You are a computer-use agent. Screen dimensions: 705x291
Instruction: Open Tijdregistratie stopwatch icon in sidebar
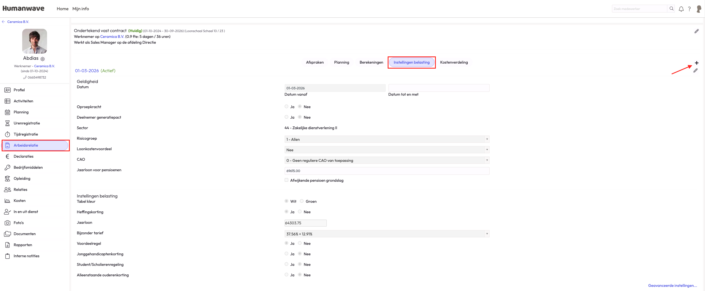(7, 134)
